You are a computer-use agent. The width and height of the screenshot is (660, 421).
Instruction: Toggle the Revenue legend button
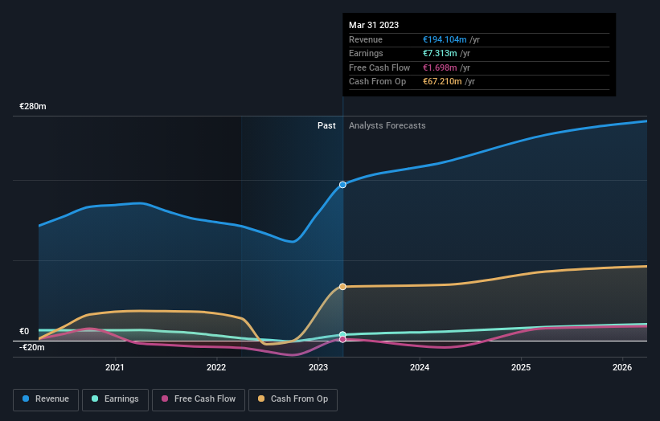click(x=46, y=399)
